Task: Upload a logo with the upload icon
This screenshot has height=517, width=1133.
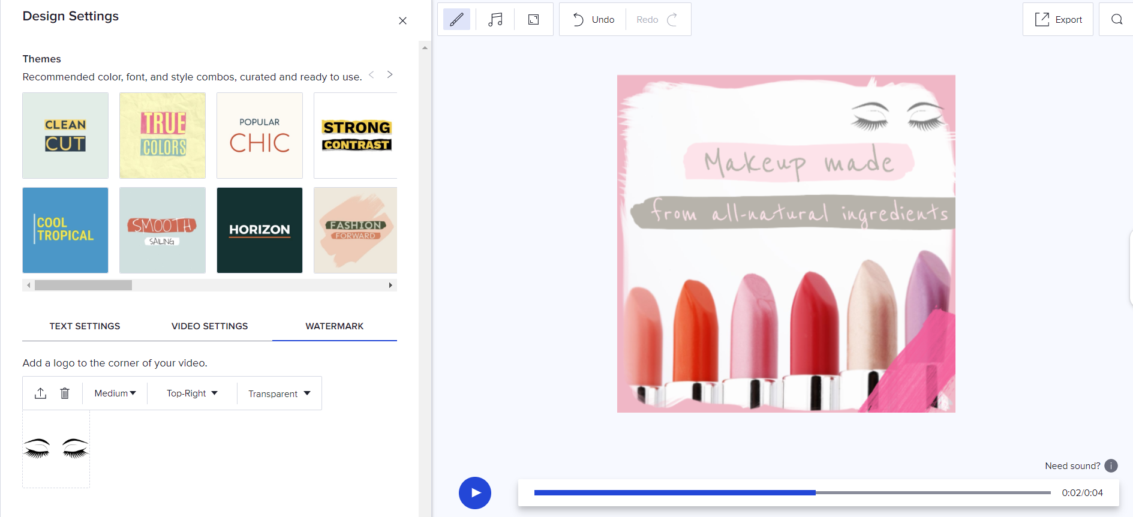Action: coord(40,393)
